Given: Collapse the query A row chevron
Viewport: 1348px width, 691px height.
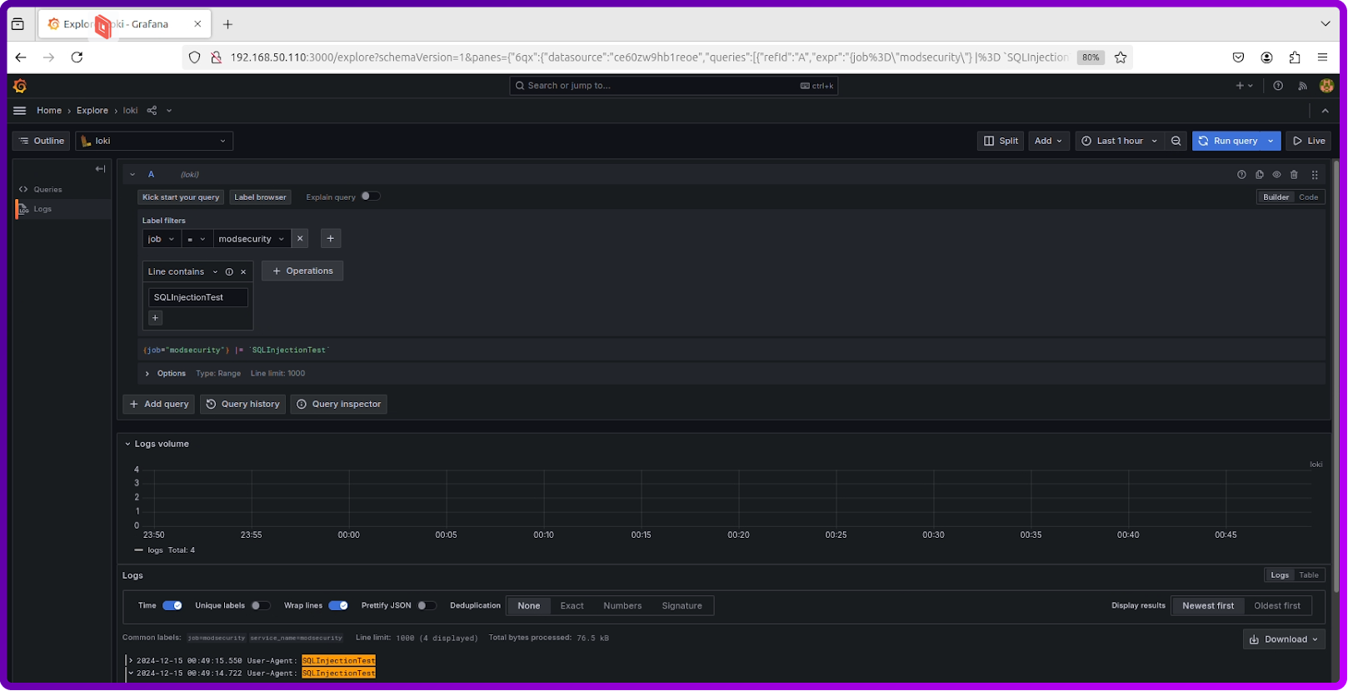Looking at the screenshot, I should 132,175.
